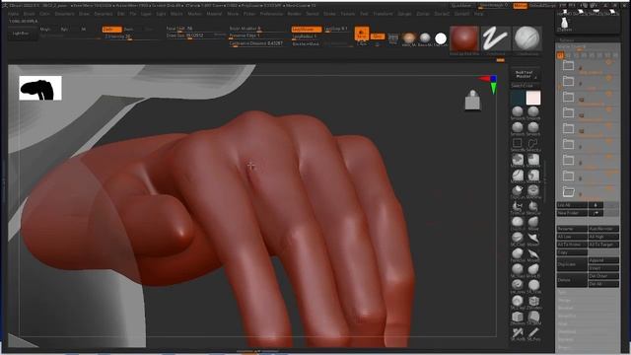Toggle Mrgb paint mode
The image size is (631, 355).
(x=45, y=29)
